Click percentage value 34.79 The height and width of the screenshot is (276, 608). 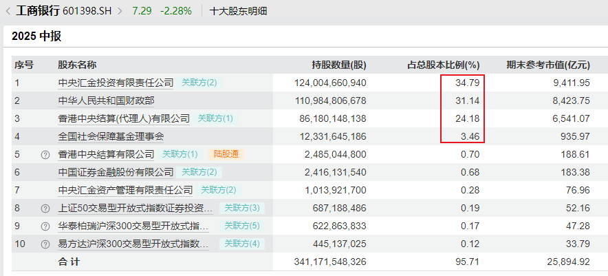click(x=468, y=83)
